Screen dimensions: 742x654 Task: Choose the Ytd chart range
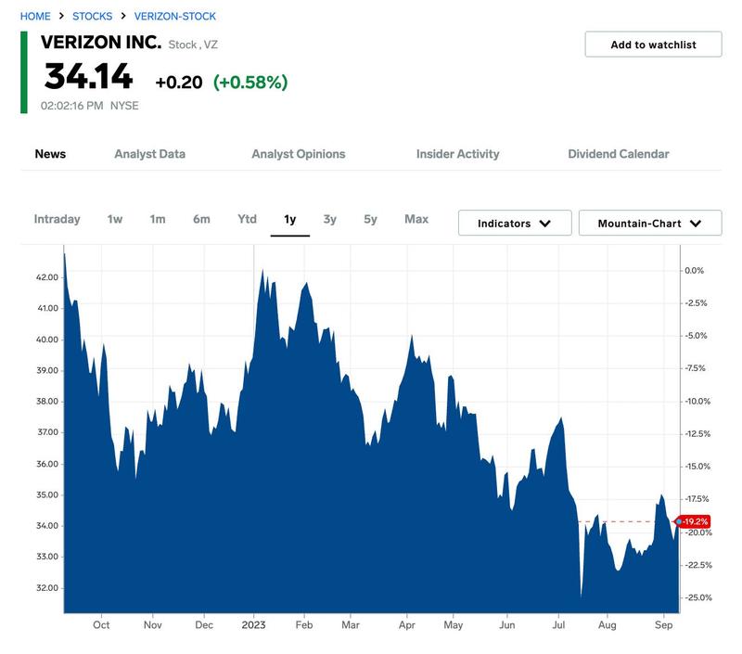(247, 219)
